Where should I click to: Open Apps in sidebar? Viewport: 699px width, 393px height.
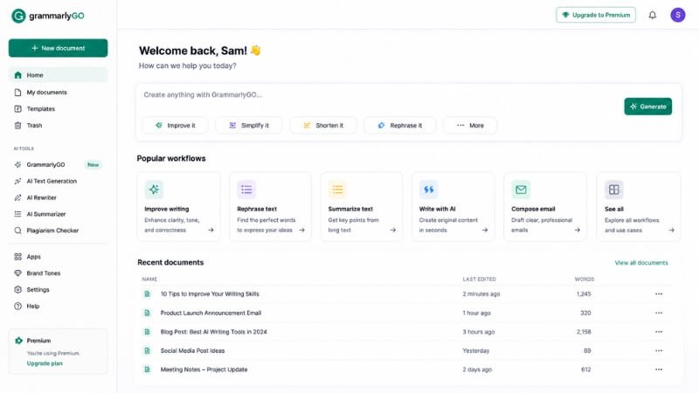tap(58, 257)
